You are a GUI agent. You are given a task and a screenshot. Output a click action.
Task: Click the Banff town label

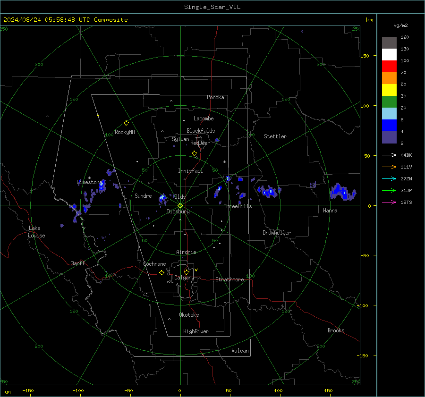78,263
